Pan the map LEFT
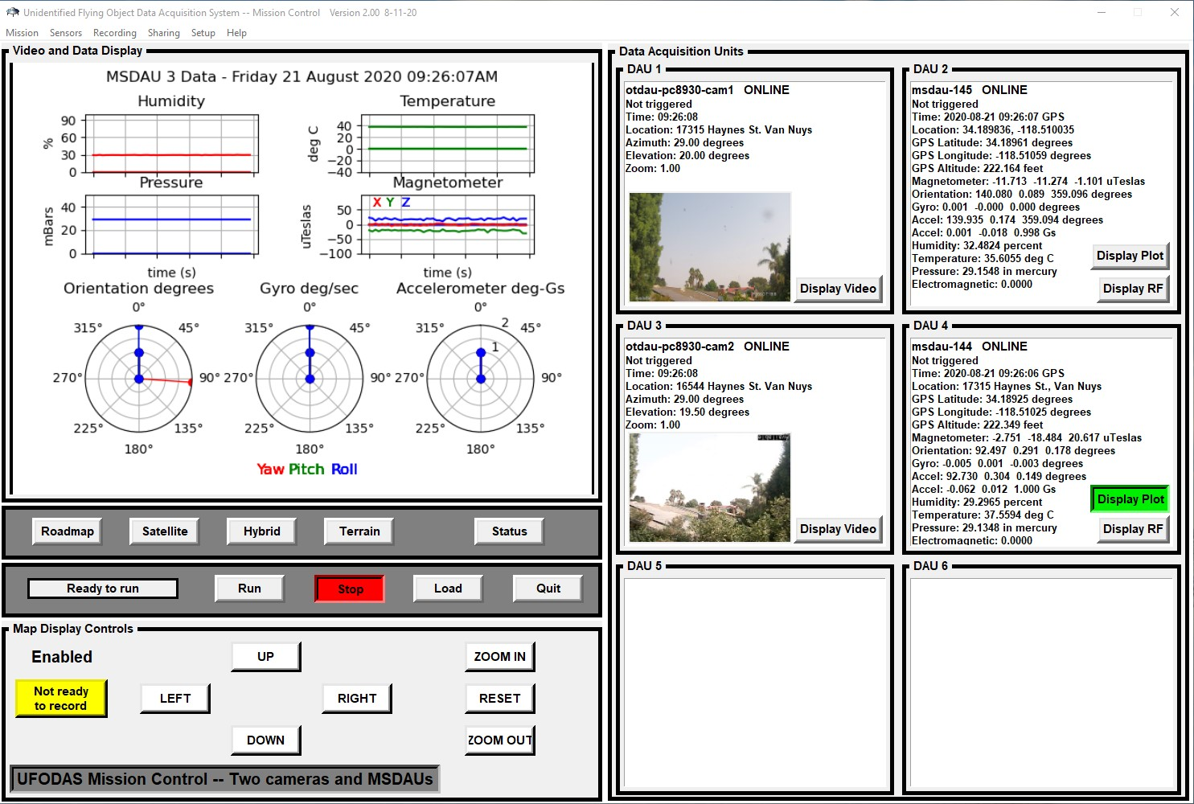This screenshot has width=1194, height=804. pos(175,699)
